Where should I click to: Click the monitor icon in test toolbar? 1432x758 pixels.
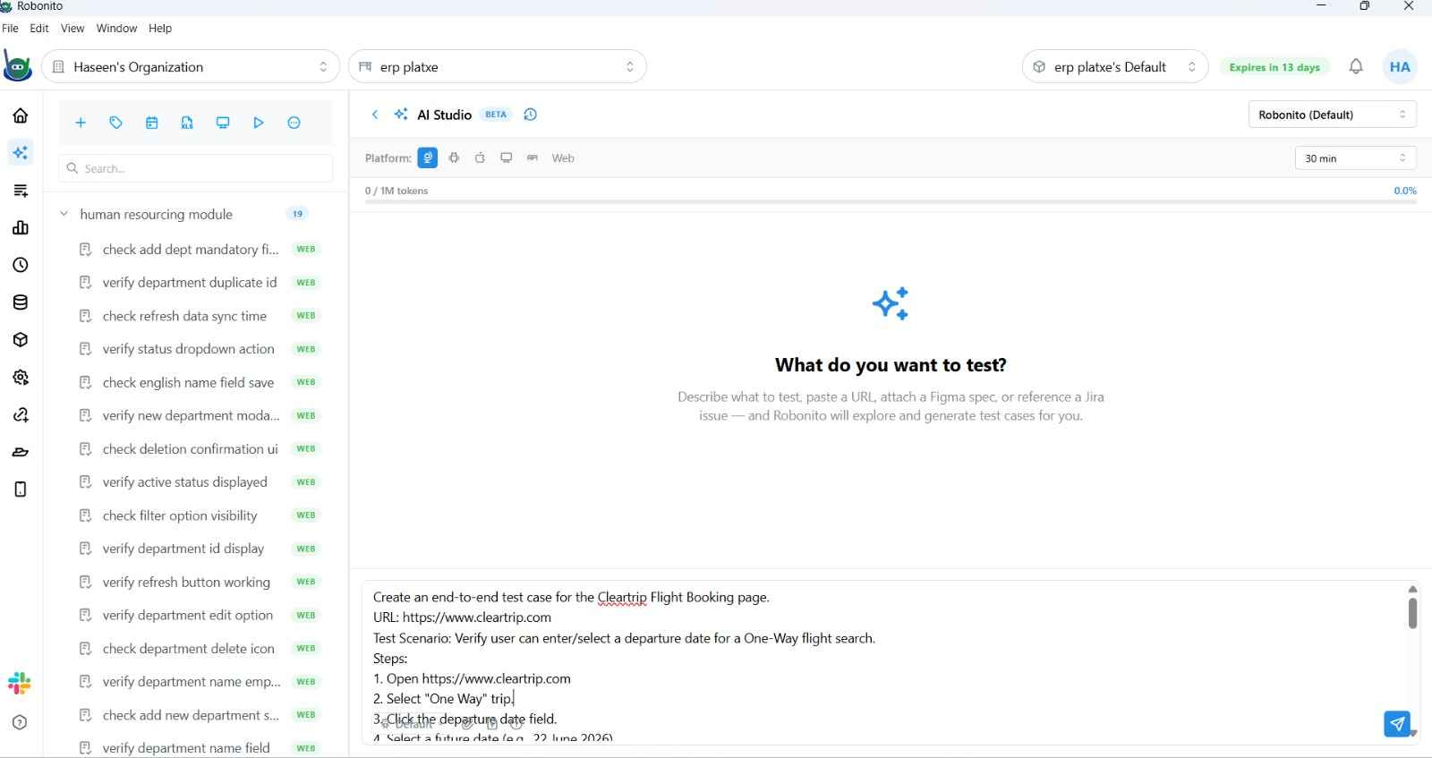pos(223,123)
